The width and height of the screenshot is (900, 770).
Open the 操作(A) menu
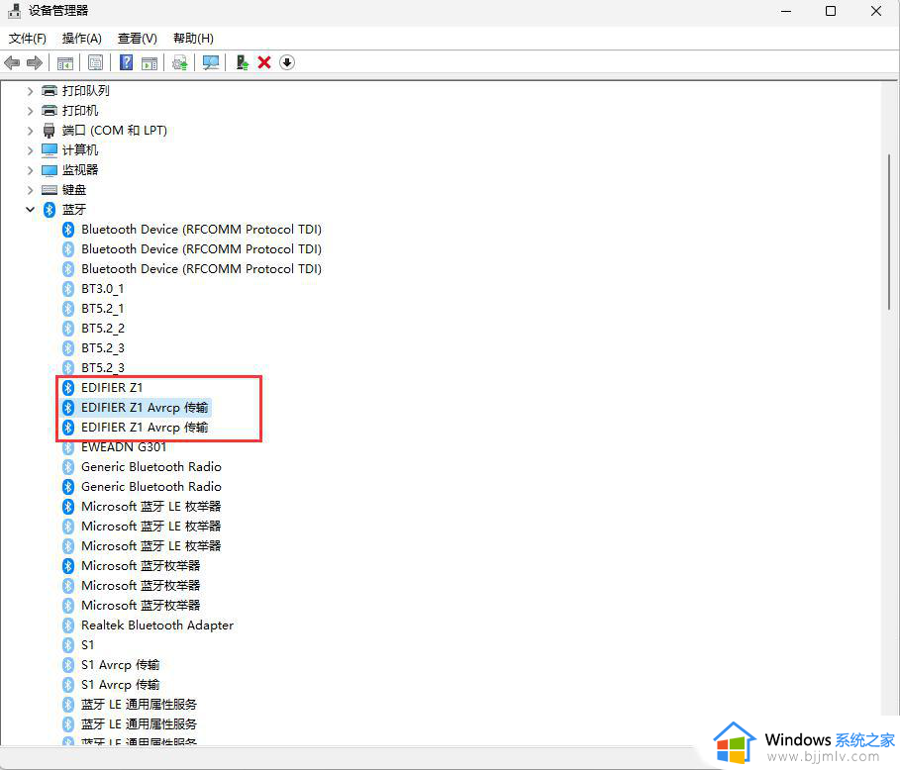(81, 39)
